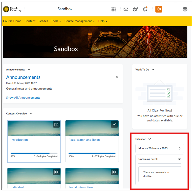Open the Individual module link
This screenshot has width=194, height=192.
17,187
